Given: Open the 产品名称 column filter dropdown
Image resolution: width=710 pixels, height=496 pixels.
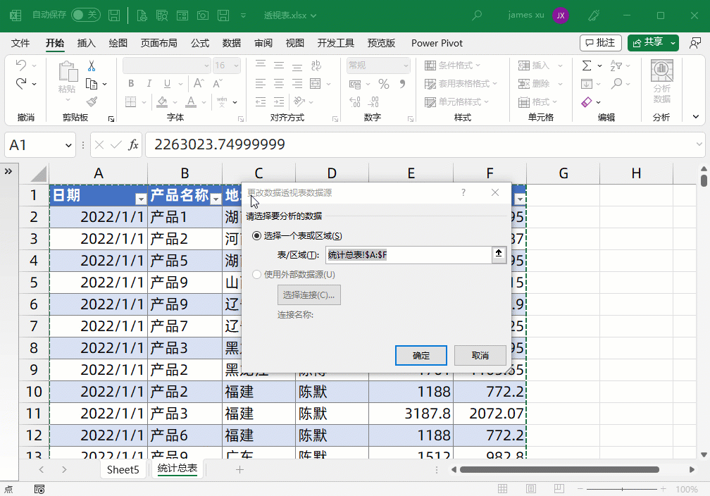Looking at the screenshot, I should coord(216,199).
